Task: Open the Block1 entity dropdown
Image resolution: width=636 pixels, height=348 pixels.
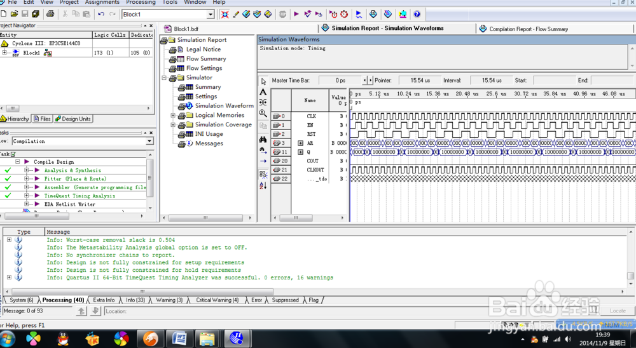Action: [211, 15]
